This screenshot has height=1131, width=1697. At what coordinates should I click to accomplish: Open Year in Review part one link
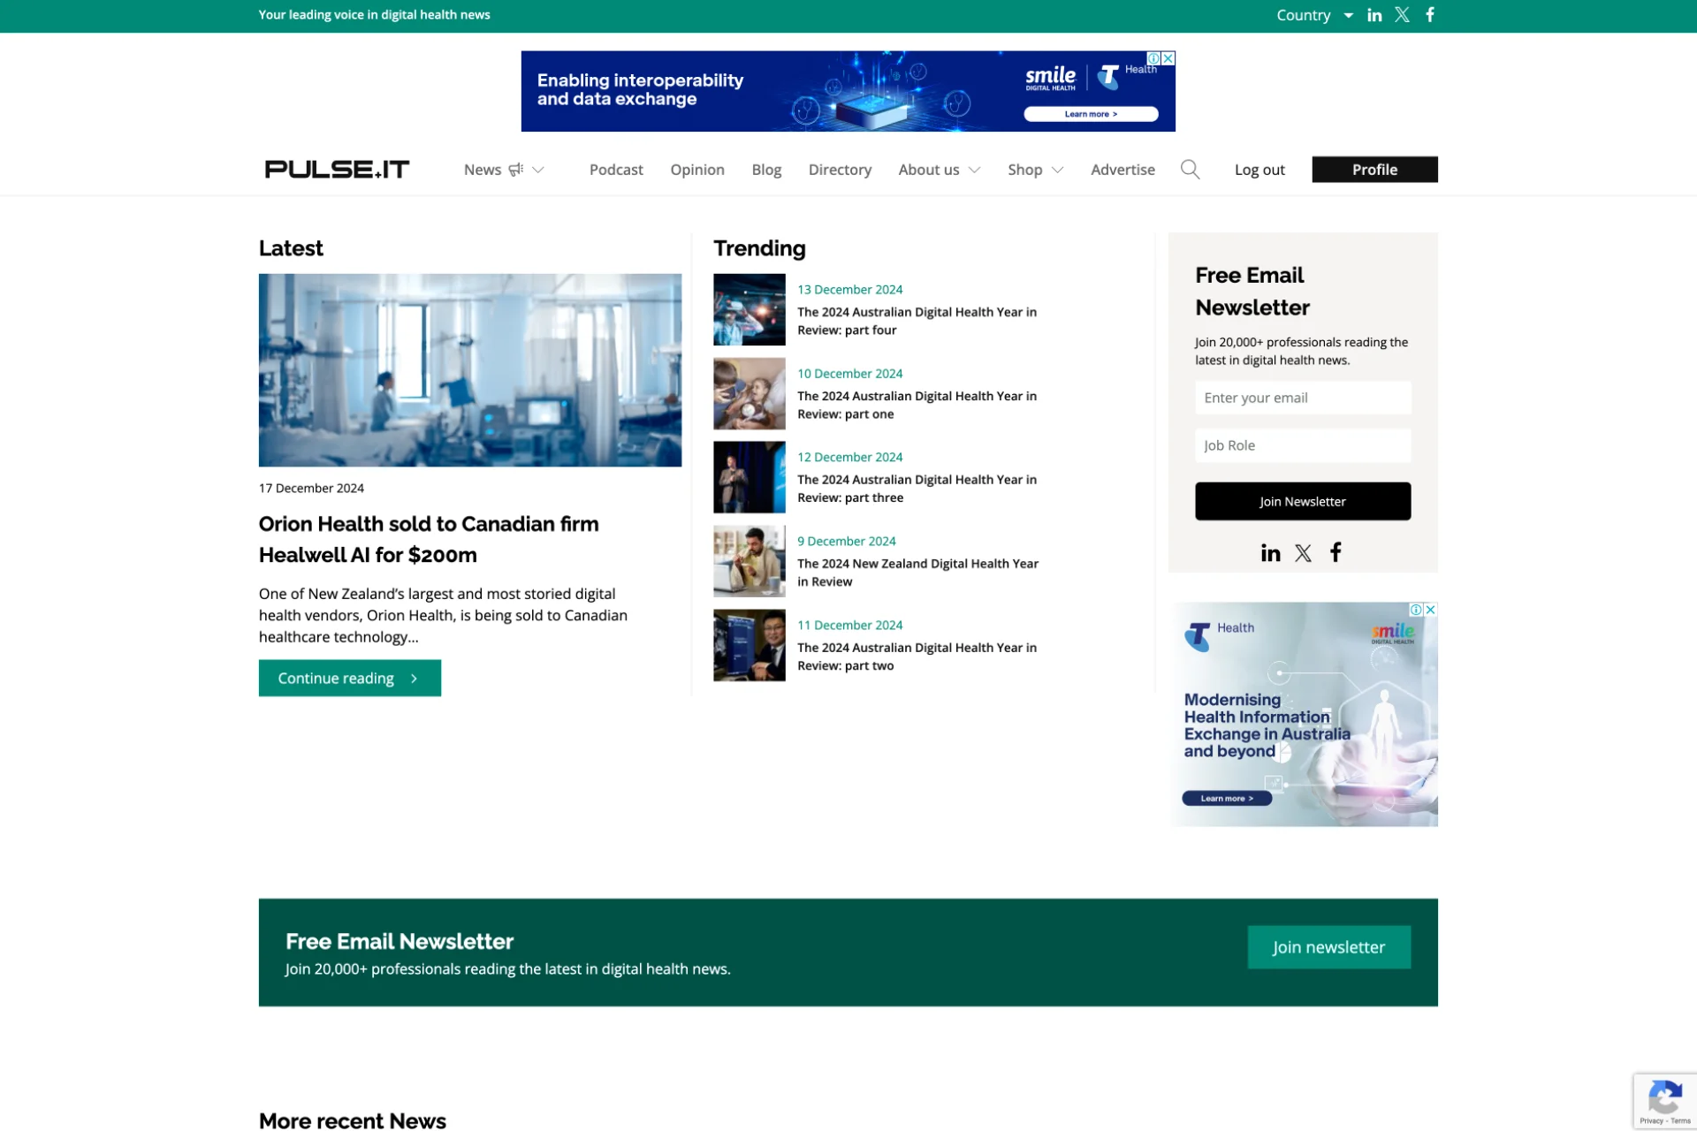click(917, 405)
